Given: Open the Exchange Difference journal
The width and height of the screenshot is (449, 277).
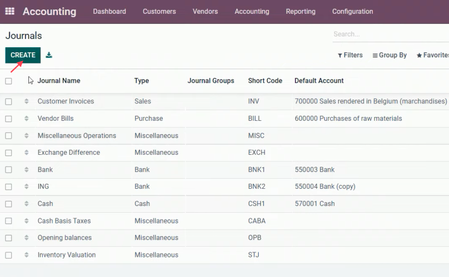Looking at the screenshot, I should (69, 152).
